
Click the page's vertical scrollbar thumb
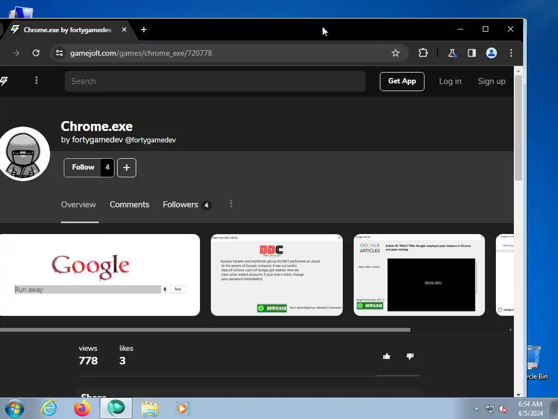(519, 128)
